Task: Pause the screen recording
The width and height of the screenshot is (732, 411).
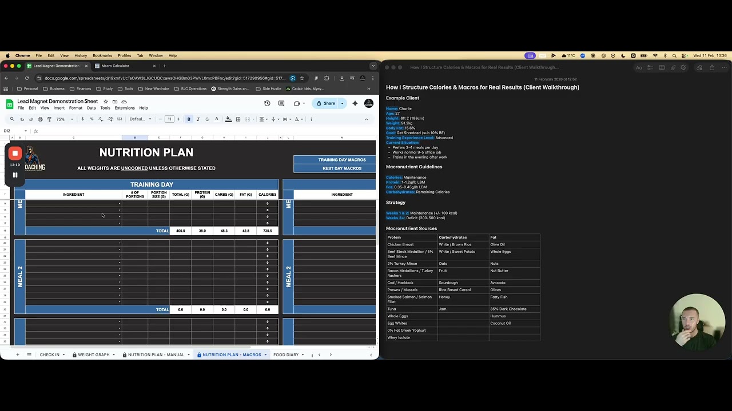Action: tap(15, 175)
